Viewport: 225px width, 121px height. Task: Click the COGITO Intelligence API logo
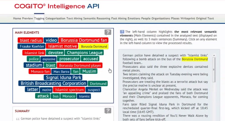[x=57, y=6]
